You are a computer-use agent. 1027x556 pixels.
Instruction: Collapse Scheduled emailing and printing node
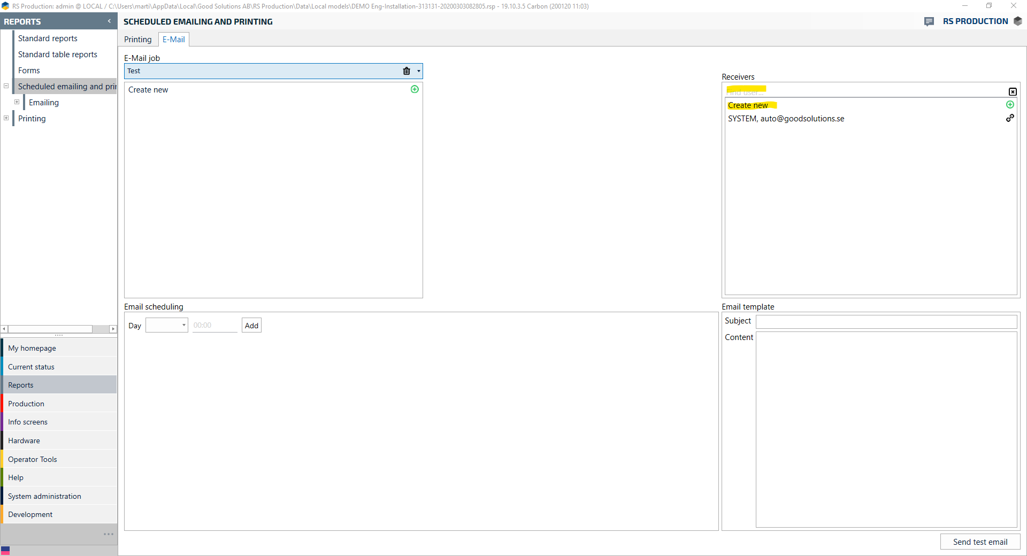(x=6, y=86)
